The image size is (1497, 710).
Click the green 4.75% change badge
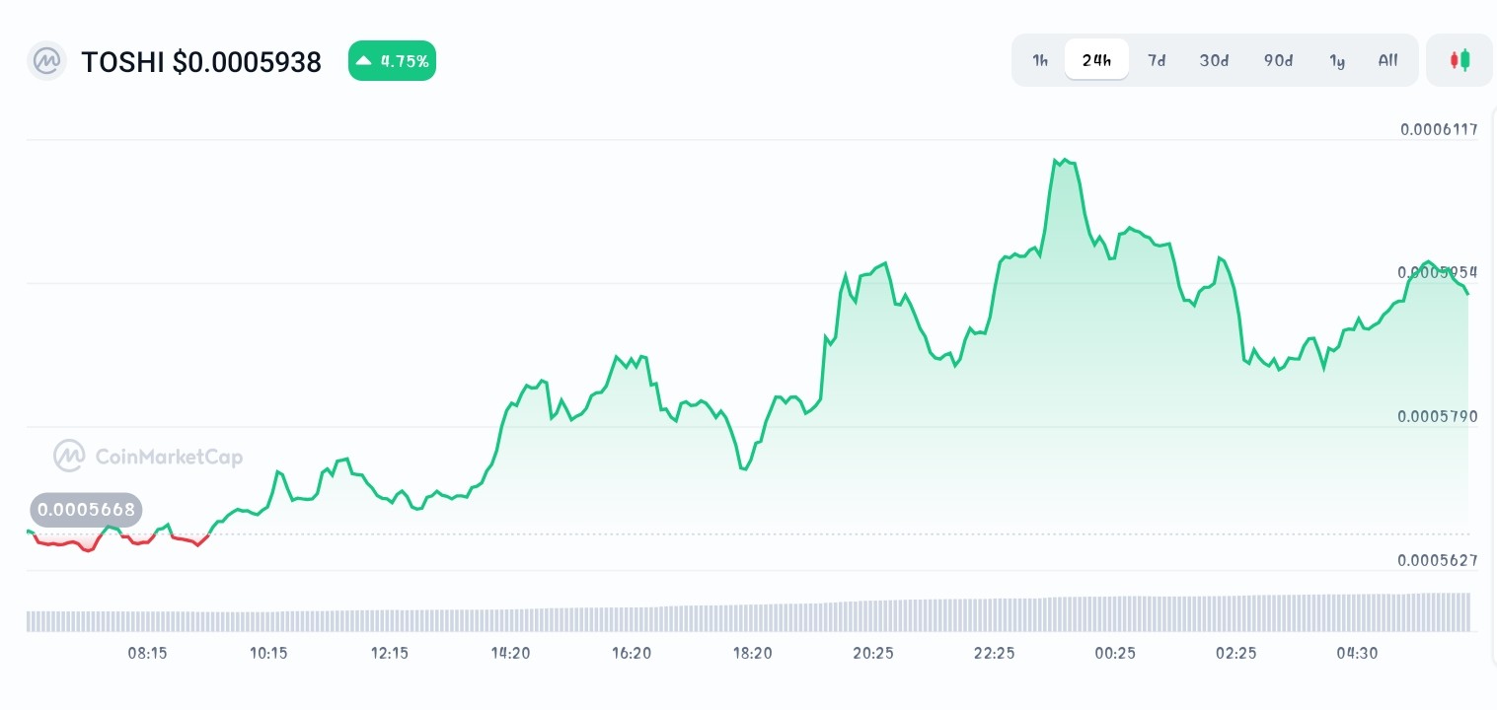392,60
